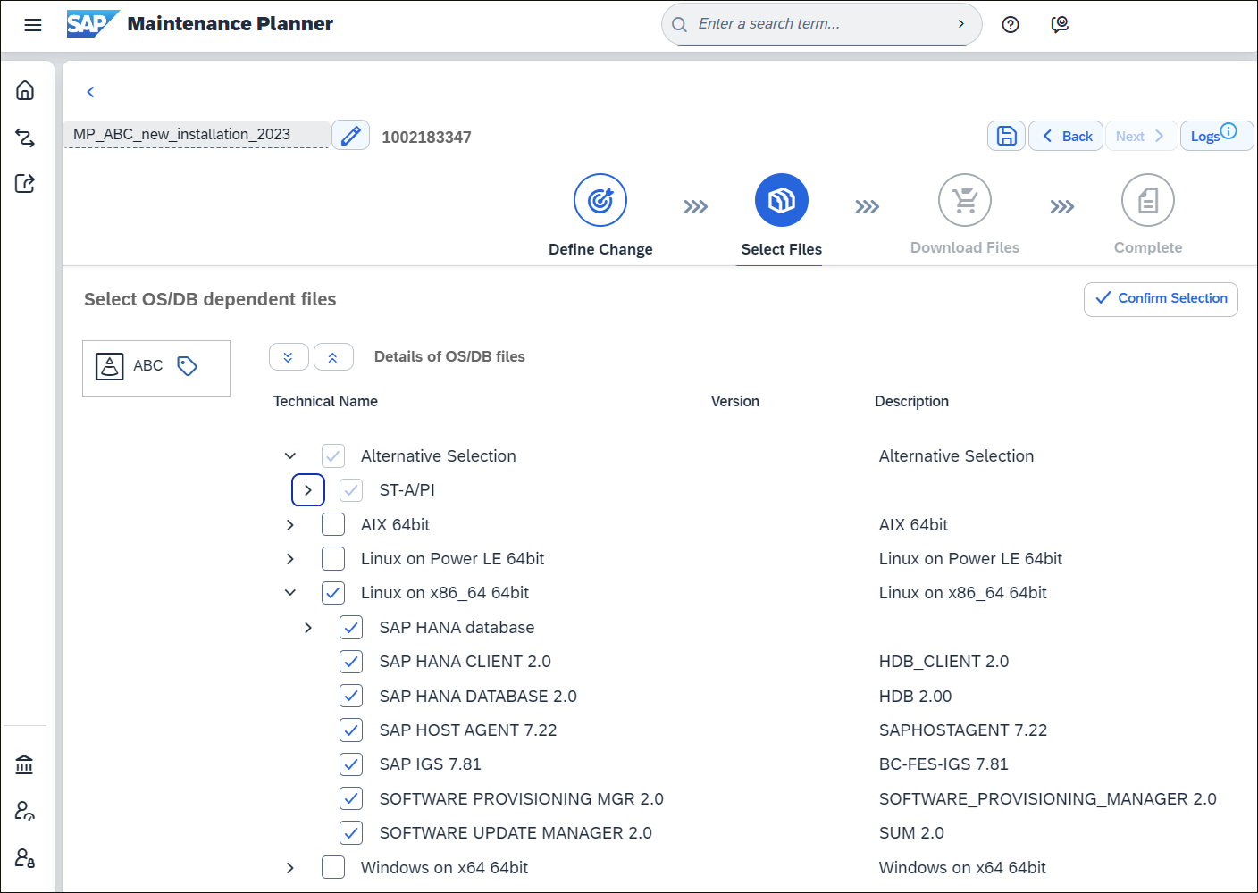1258x893 pixels.
Task: Click the Select Files step icon
Action: click(x=782, y=200)
